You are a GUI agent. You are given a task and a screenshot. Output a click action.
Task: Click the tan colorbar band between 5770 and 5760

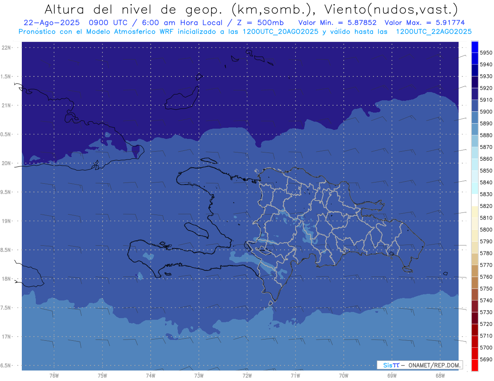(475, 271)
